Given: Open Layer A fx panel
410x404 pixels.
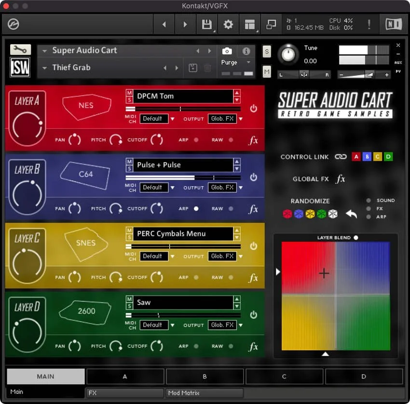Looking at the screenshot, I should [253, 140].
